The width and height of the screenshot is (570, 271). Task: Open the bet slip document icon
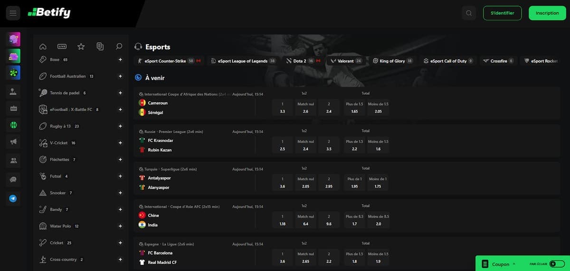[100, 46]
